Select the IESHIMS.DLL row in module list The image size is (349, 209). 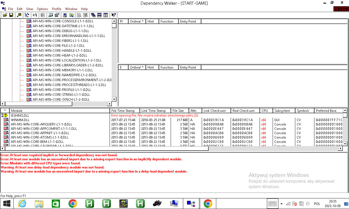click(172, 115)
